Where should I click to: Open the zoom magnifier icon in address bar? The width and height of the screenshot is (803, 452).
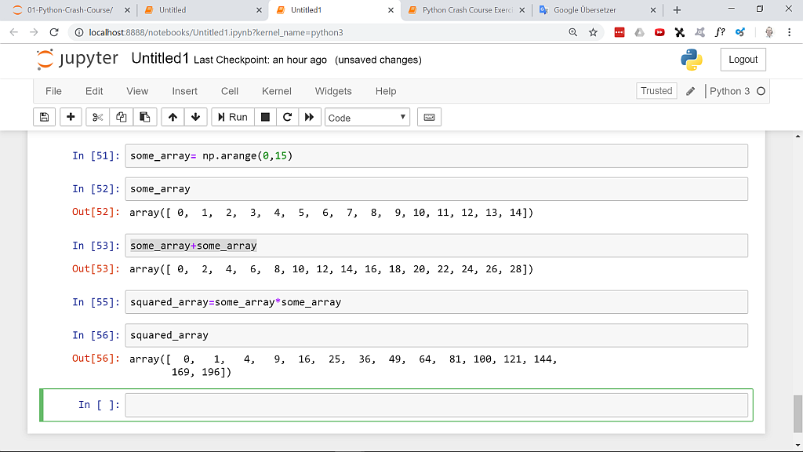coord(573,32)
